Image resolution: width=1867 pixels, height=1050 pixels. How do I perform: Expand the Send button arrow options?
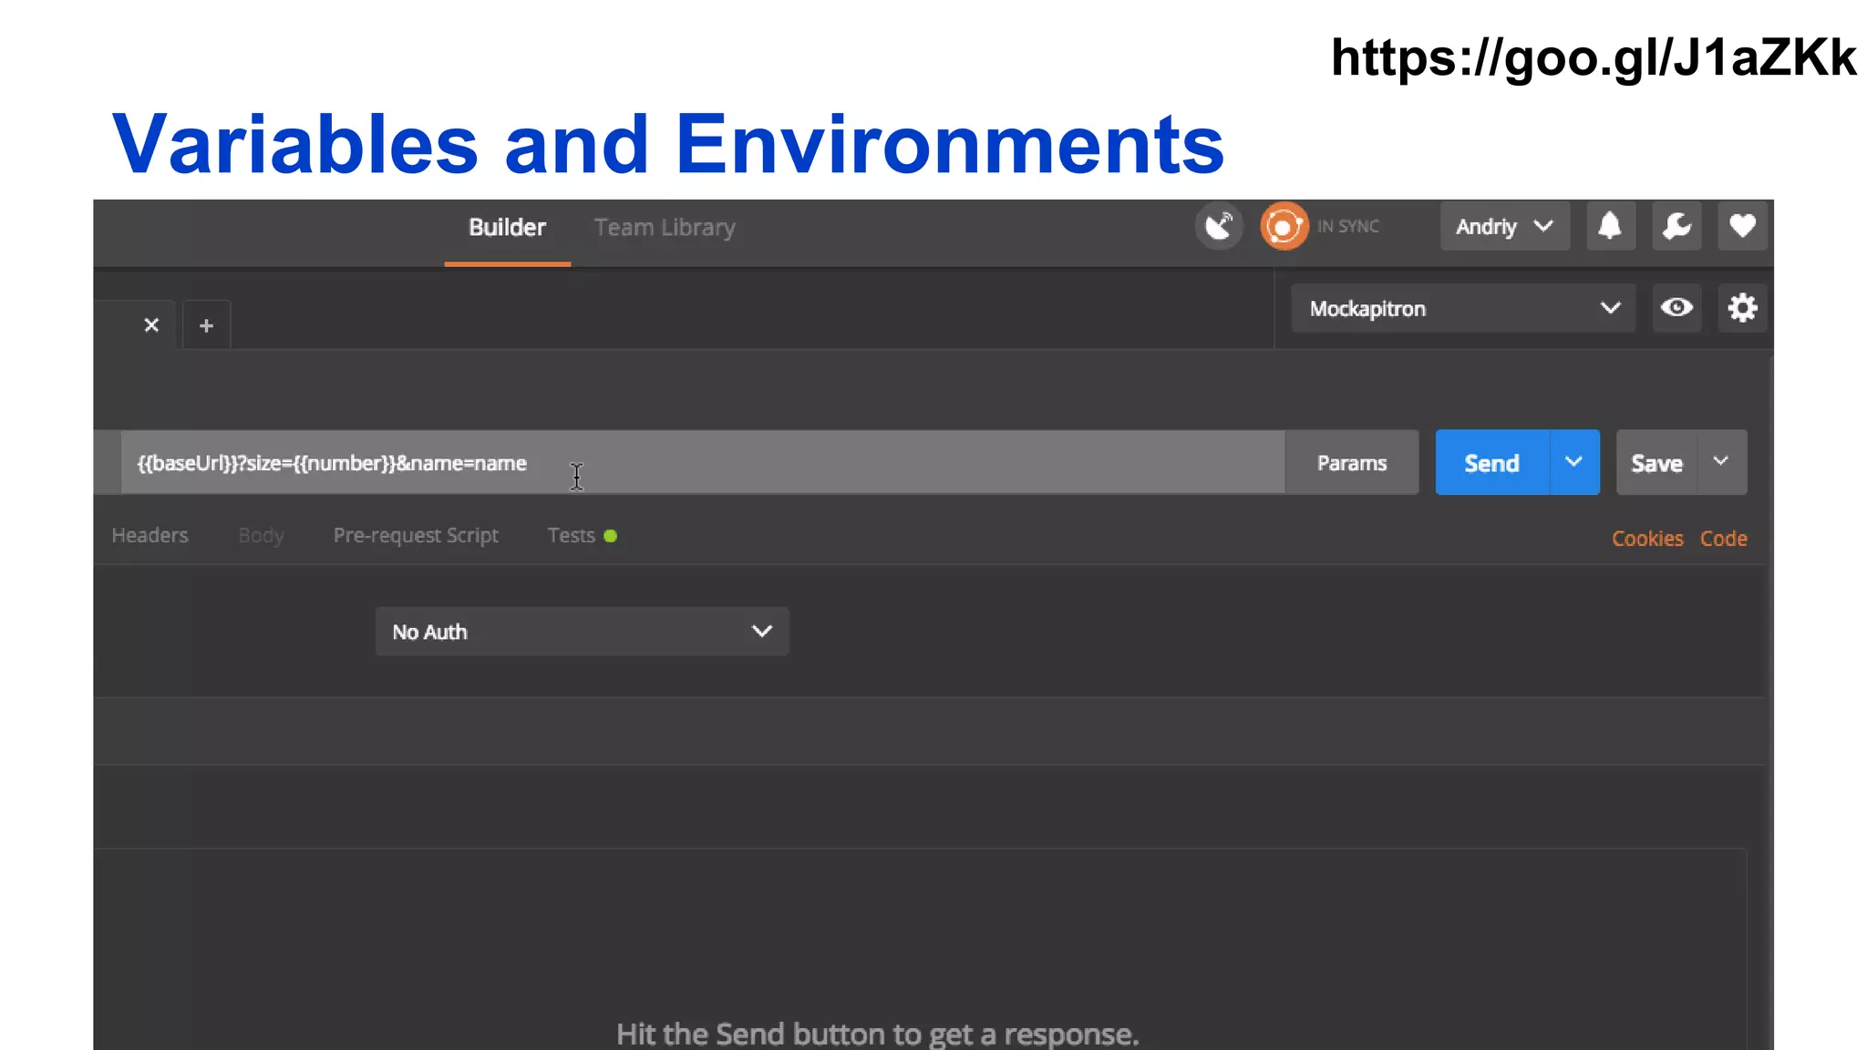tap(1574, 462)
